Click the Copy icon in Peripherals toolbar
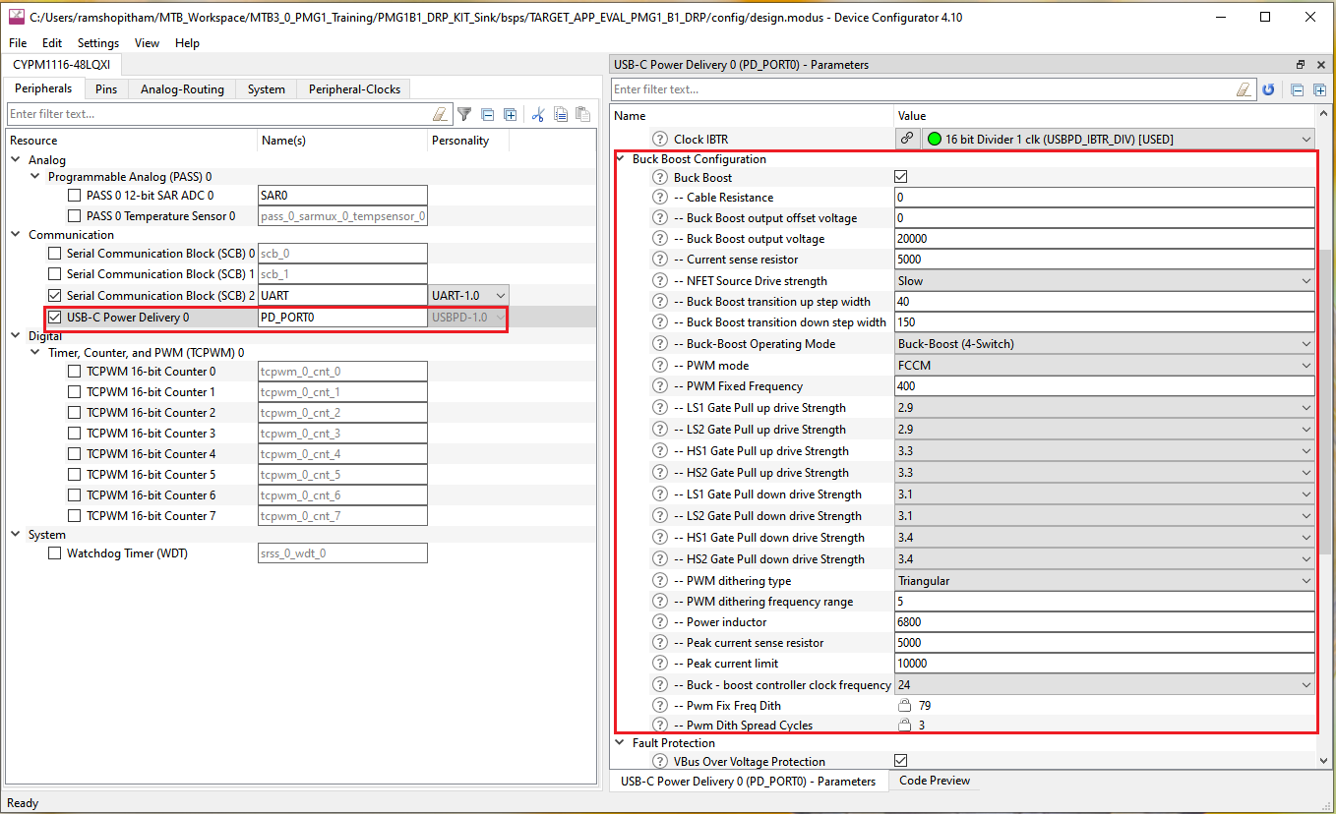Image resolution: width=1336 pixels, height=814 pixels. coord(561,114)
